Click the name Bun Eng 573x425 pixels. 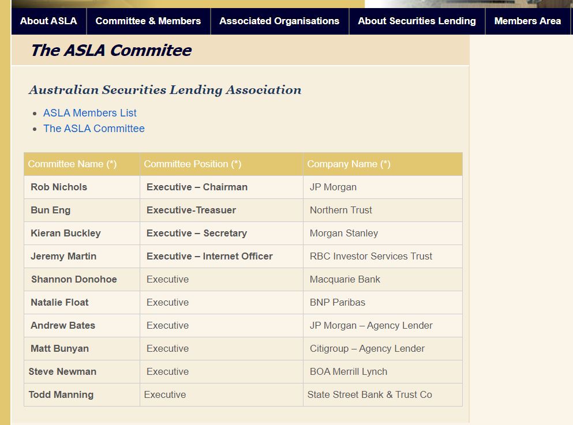(50, 210)
